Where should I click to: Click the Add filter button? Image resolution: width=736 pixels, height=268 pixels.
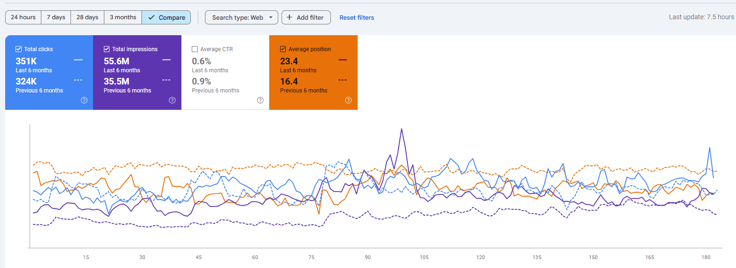coord(306,17)
